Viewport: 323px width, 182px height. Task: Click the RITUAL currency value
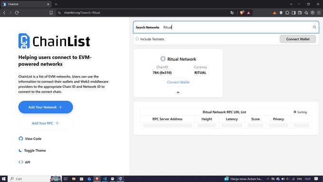pyautogui.click(x=200, y=73)
